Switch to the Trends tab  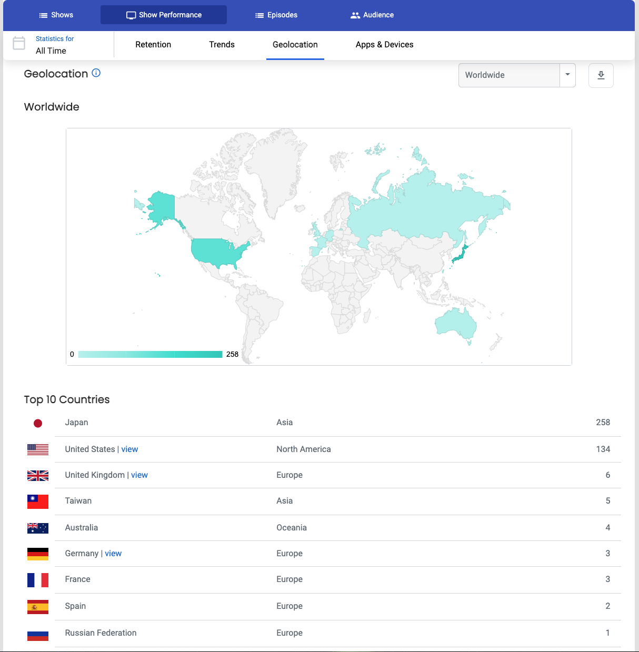(222, 45)
